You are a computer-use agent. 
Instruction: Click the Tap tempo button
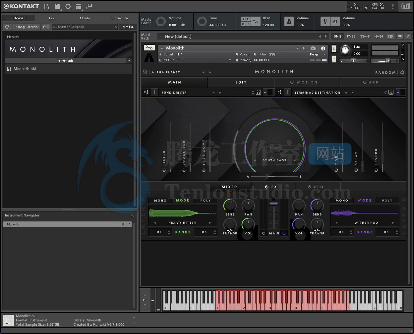pyautogui.click(x=256, y=22)
